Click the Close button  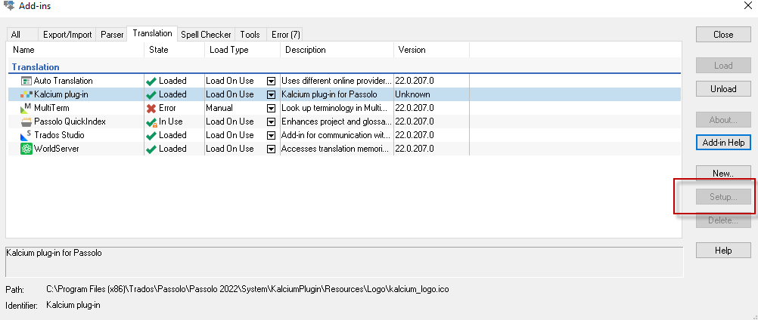tap(723, 35)
